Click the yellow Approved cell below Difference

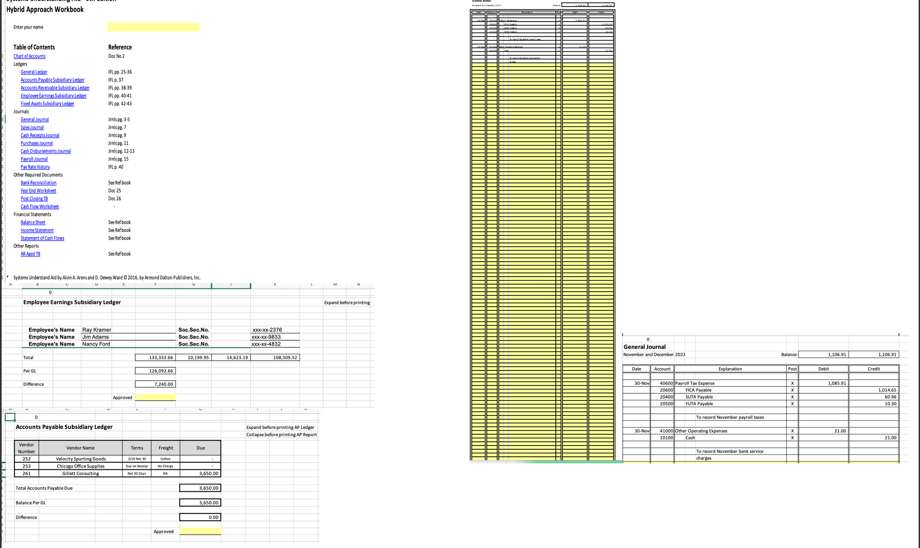155,397
